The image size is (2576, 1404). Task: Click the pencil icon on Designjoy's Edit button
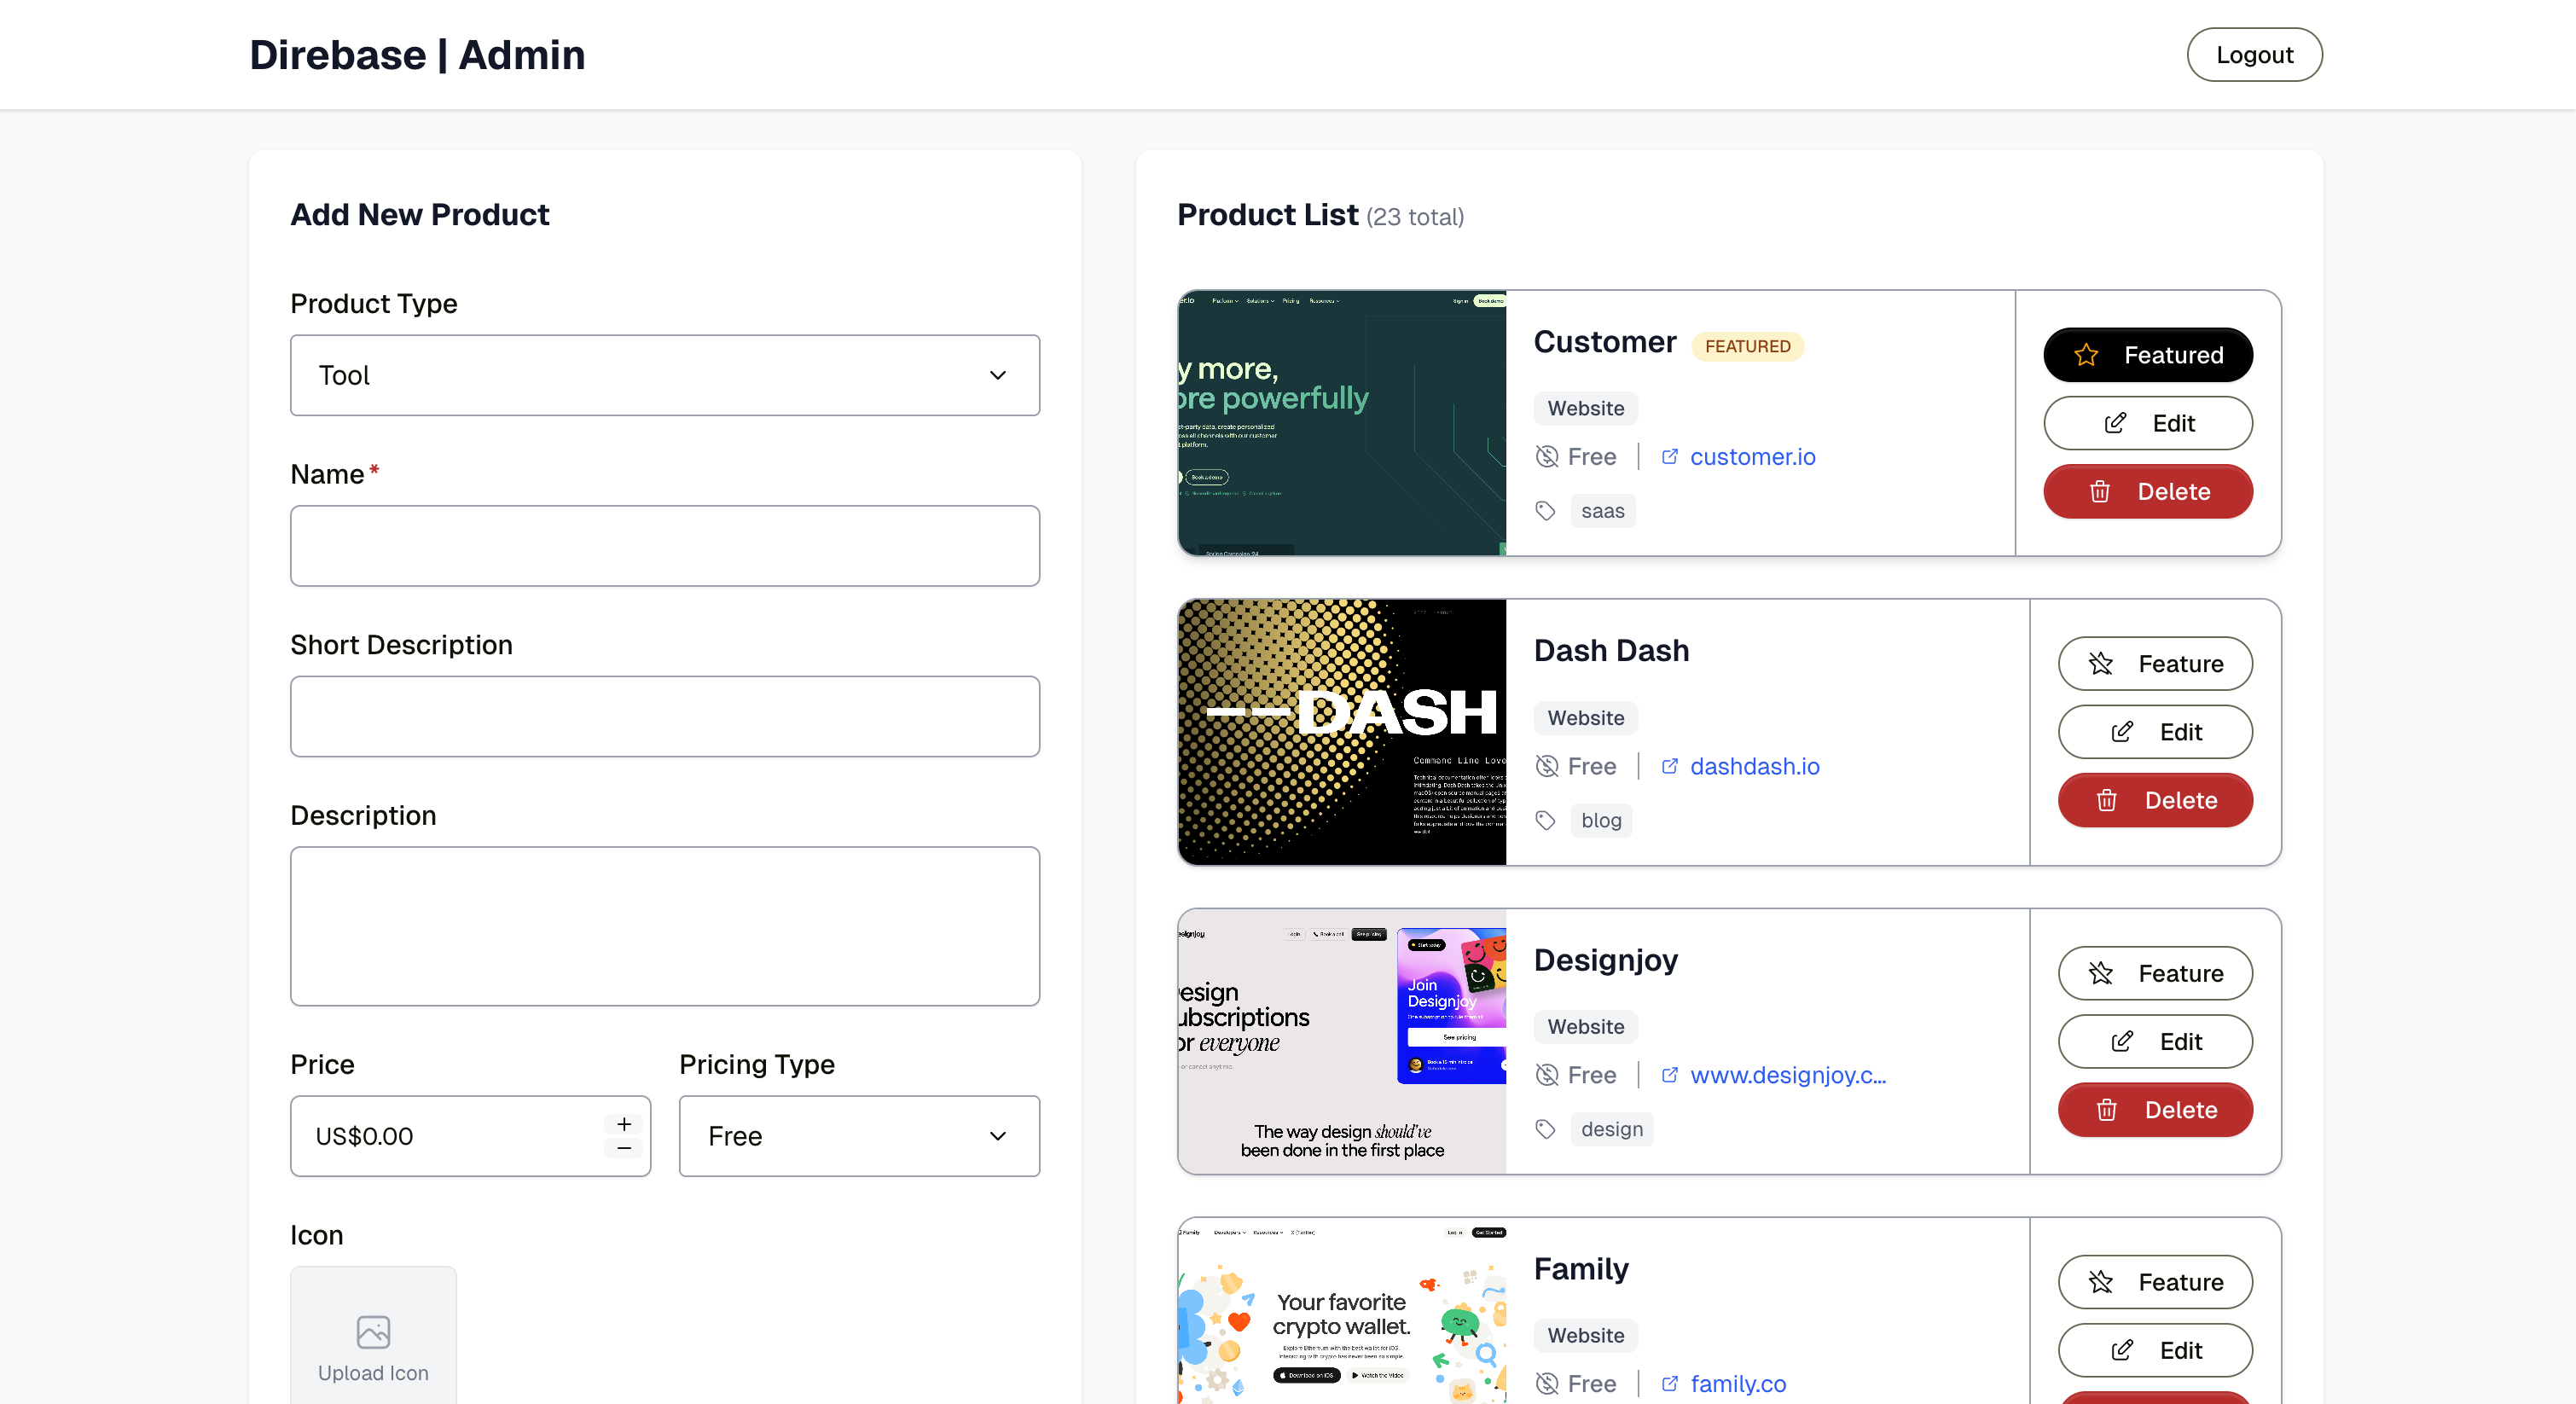coord(2122,1042)
